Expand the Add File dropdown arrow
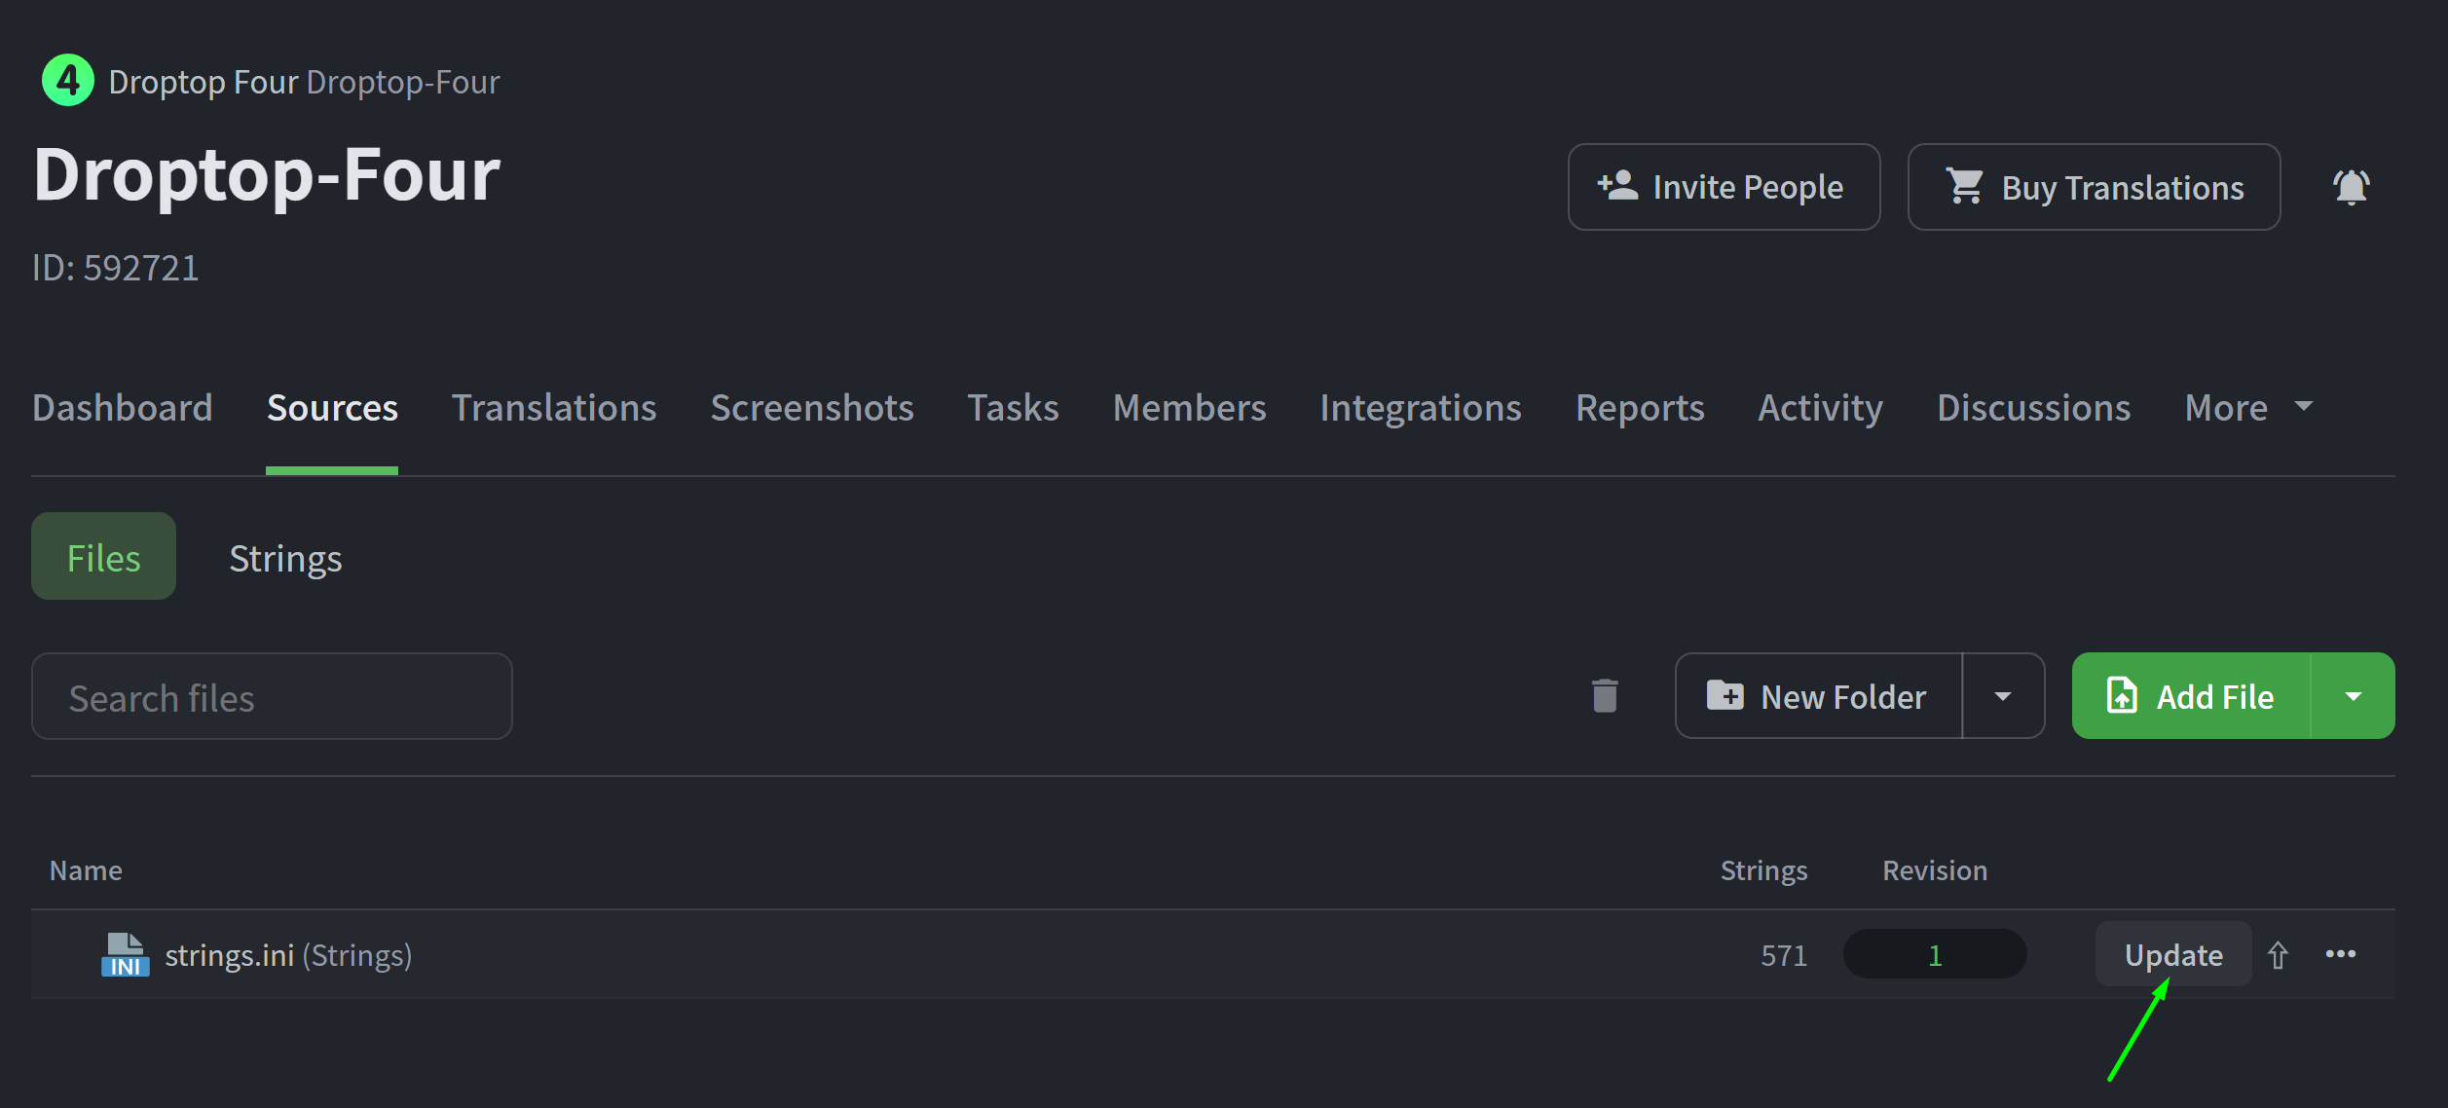Image resolution: width=2448 pixels, height=1108 pixels. pos(2354,696)
